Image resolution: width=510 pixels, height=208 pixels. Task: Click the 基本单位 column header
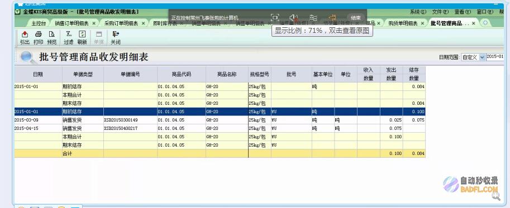pos(323,74)
